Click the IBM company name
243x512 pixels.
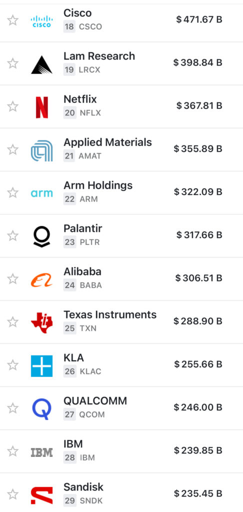[73, 444]
